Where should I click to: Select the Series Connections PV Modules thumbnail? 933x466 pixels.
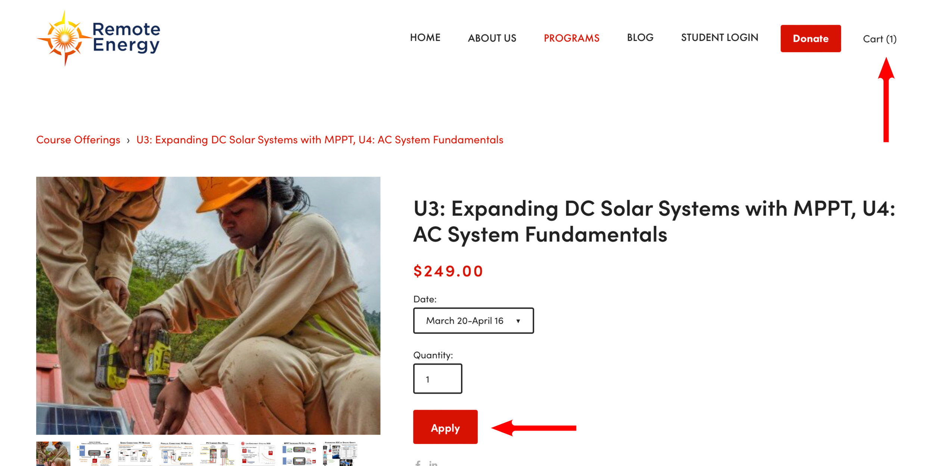tap(135, 454)
